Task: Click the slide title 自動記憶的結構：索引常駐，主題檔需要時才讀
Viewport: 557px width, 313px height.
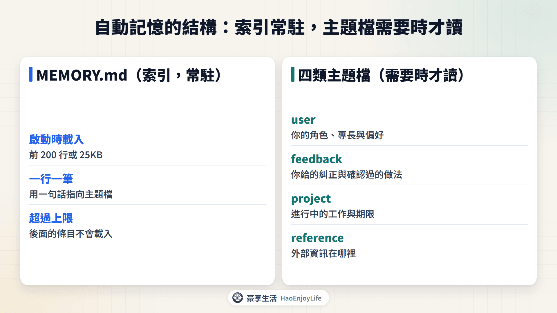Action: pos(278,28)
